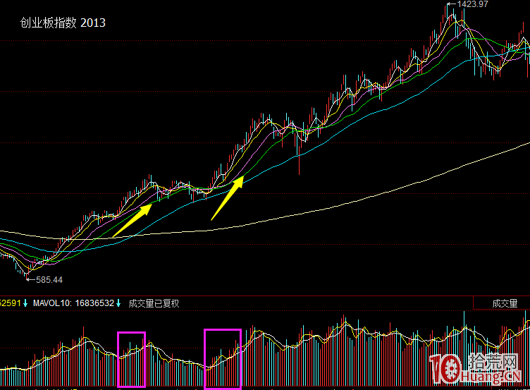Click the cyan down arrow after 52591
Screen dimensions: 530x390
point(25,303)
